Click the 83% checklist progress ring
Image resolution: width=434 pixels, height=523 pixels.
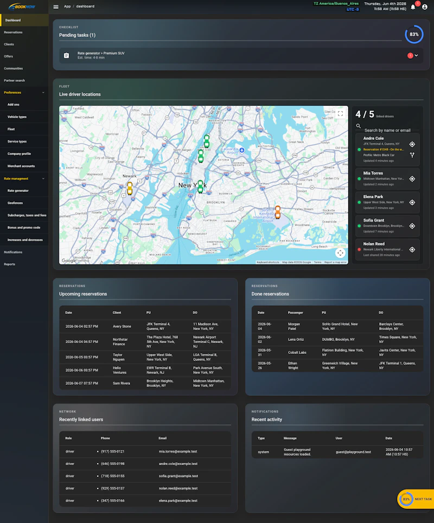pos(414,34)
